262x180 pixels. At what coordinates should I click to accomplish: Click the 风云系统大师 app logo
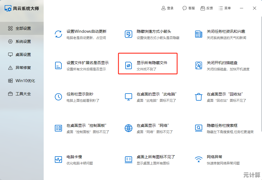pyautogui.click(x=8, y=8)
